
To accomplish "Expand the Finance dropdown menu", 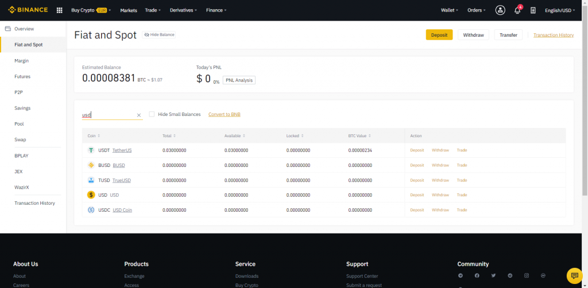I will click(216, 10).
